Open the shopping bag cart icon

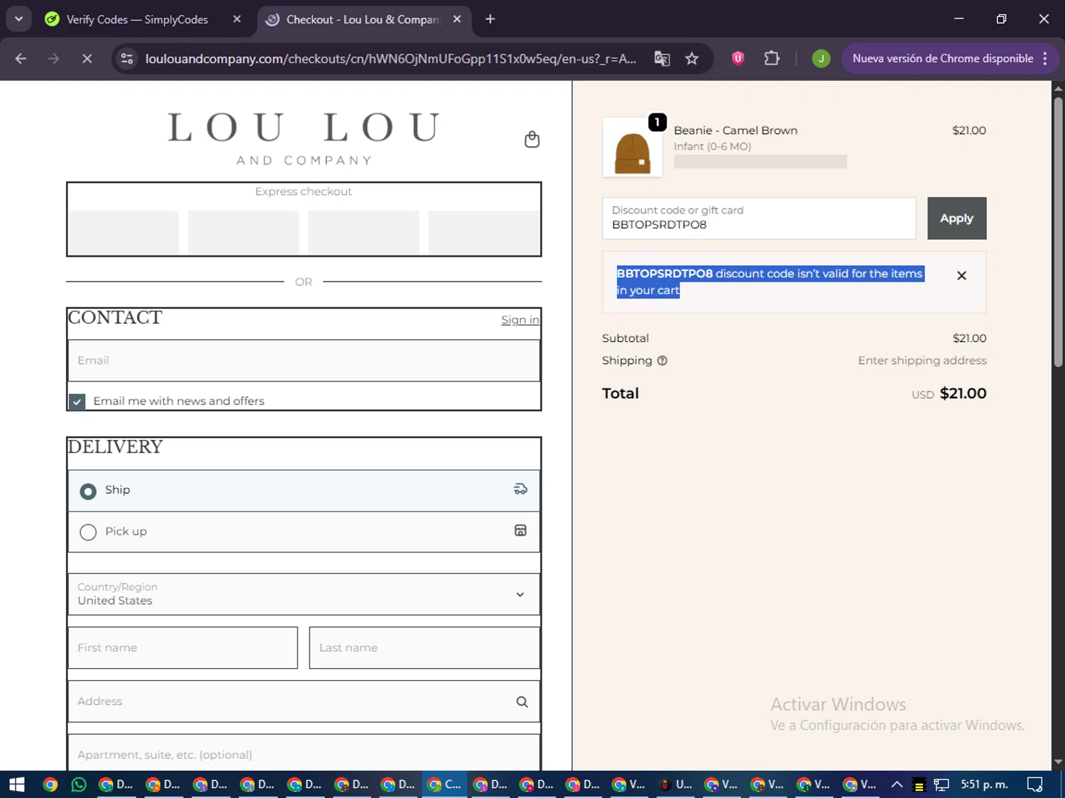[532, 139]
